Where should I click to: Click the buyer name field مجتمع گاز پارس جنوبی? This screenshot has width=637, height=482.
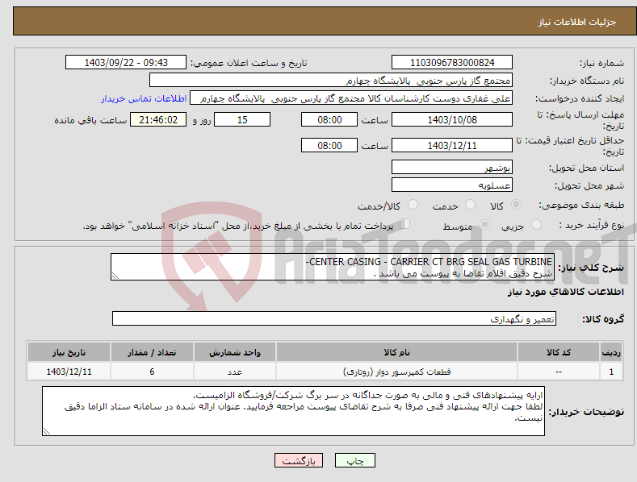click(x=331, y=81)
